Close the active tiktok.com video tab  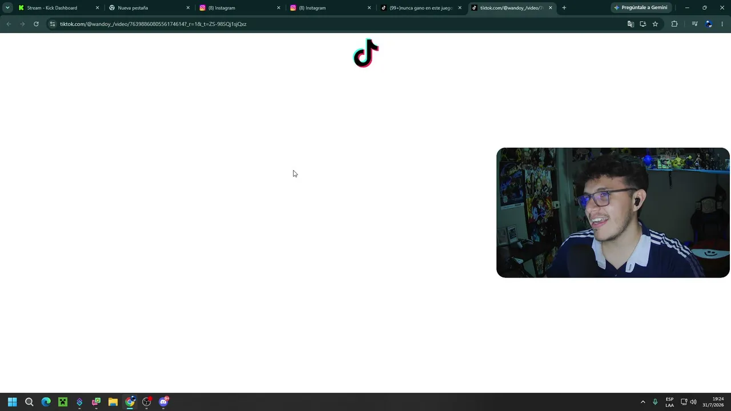click(x=551, y=8)
